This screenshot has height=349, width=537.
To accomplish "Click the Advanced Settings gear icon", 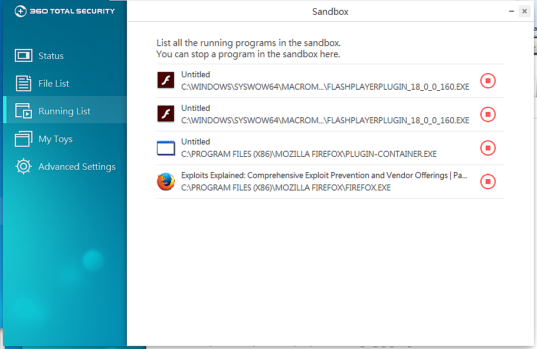I will [23, 166].
